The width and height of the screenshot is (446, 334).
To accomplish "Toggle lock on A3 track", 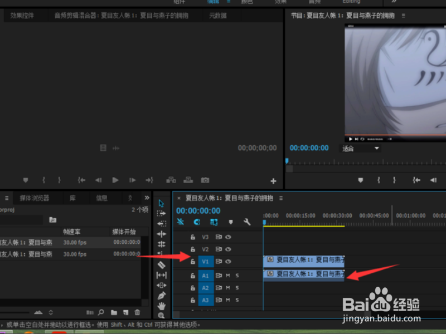I will [x=192, y=300].
